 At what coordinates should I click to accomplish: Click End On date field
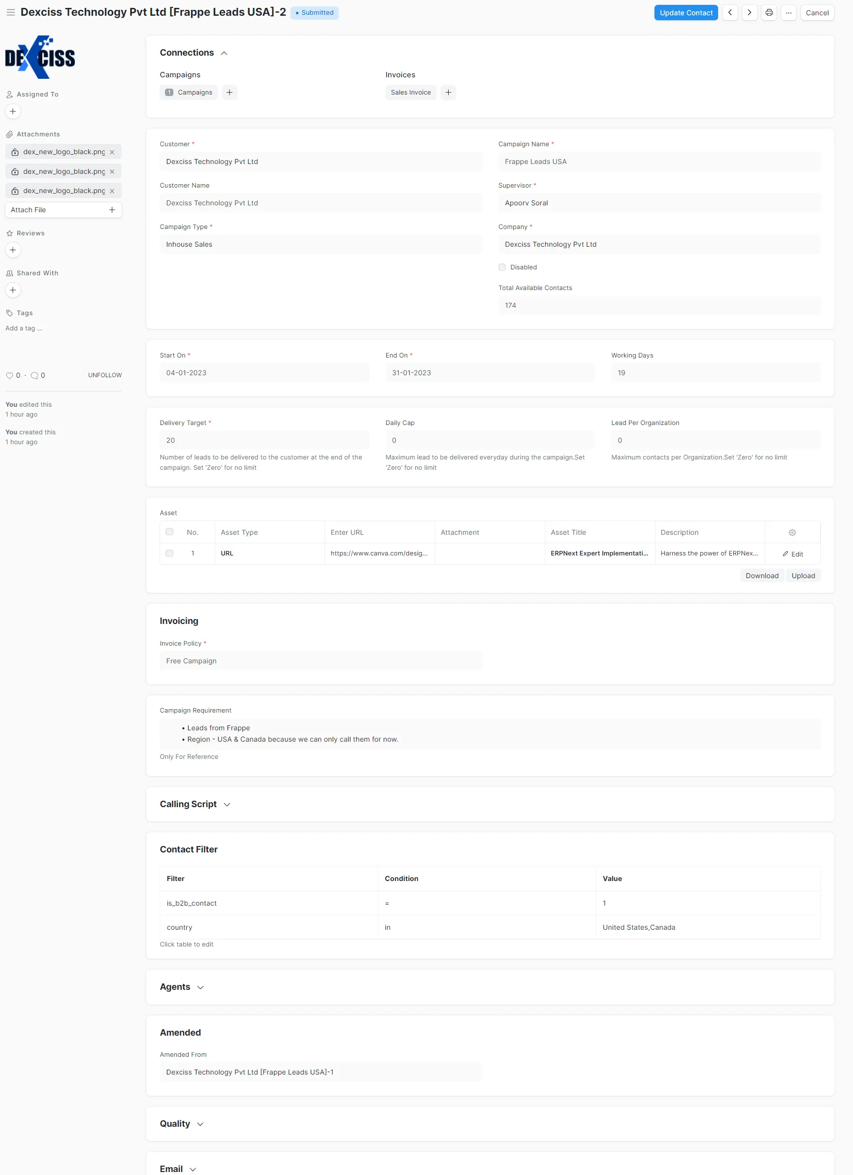point(490,373)
